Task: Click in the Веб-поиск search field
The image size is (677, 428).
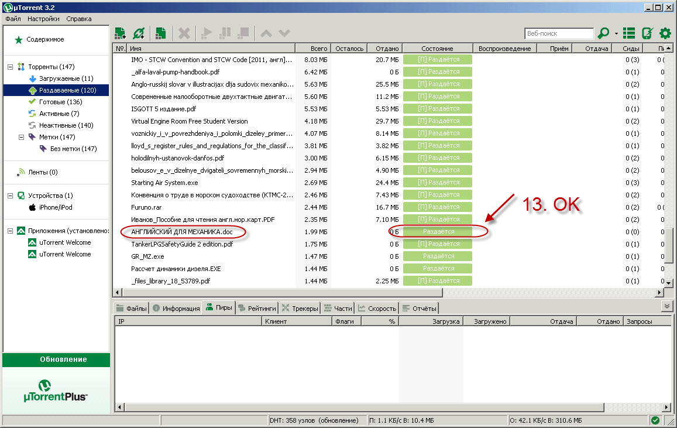Action: [x=559, y=33]
